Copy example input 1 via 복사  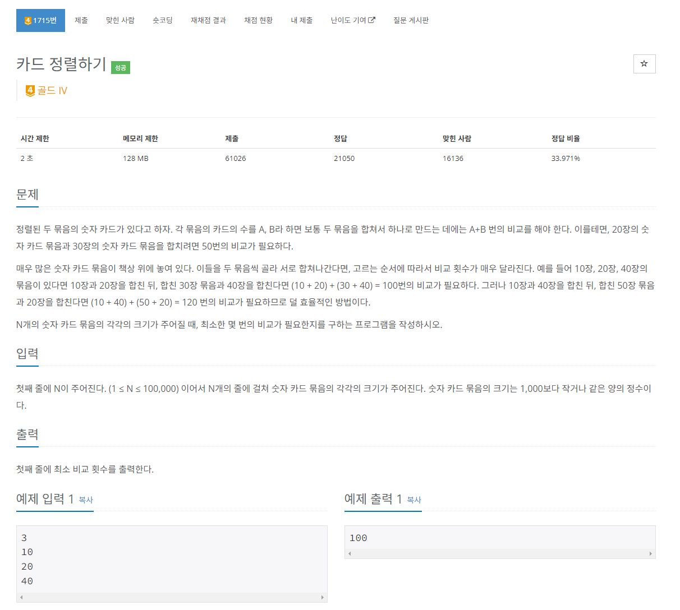click(86, 500)
